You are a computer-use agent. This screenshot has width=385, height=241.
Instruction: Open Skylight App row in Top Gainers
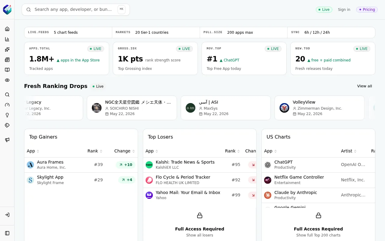click(x=81, y=180)
